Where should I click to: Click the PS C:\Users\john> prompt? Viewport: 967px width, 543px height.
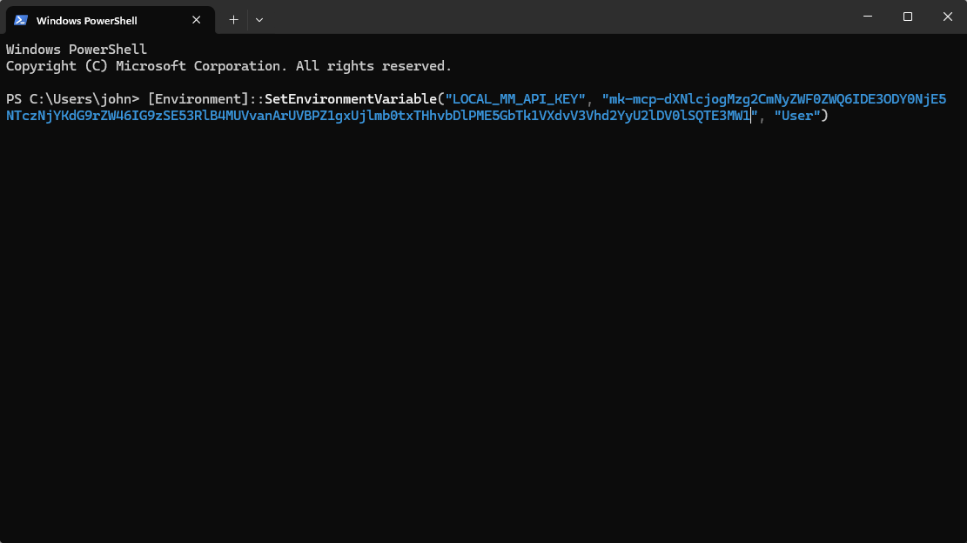pyautogui.click(x=73, y=99)
